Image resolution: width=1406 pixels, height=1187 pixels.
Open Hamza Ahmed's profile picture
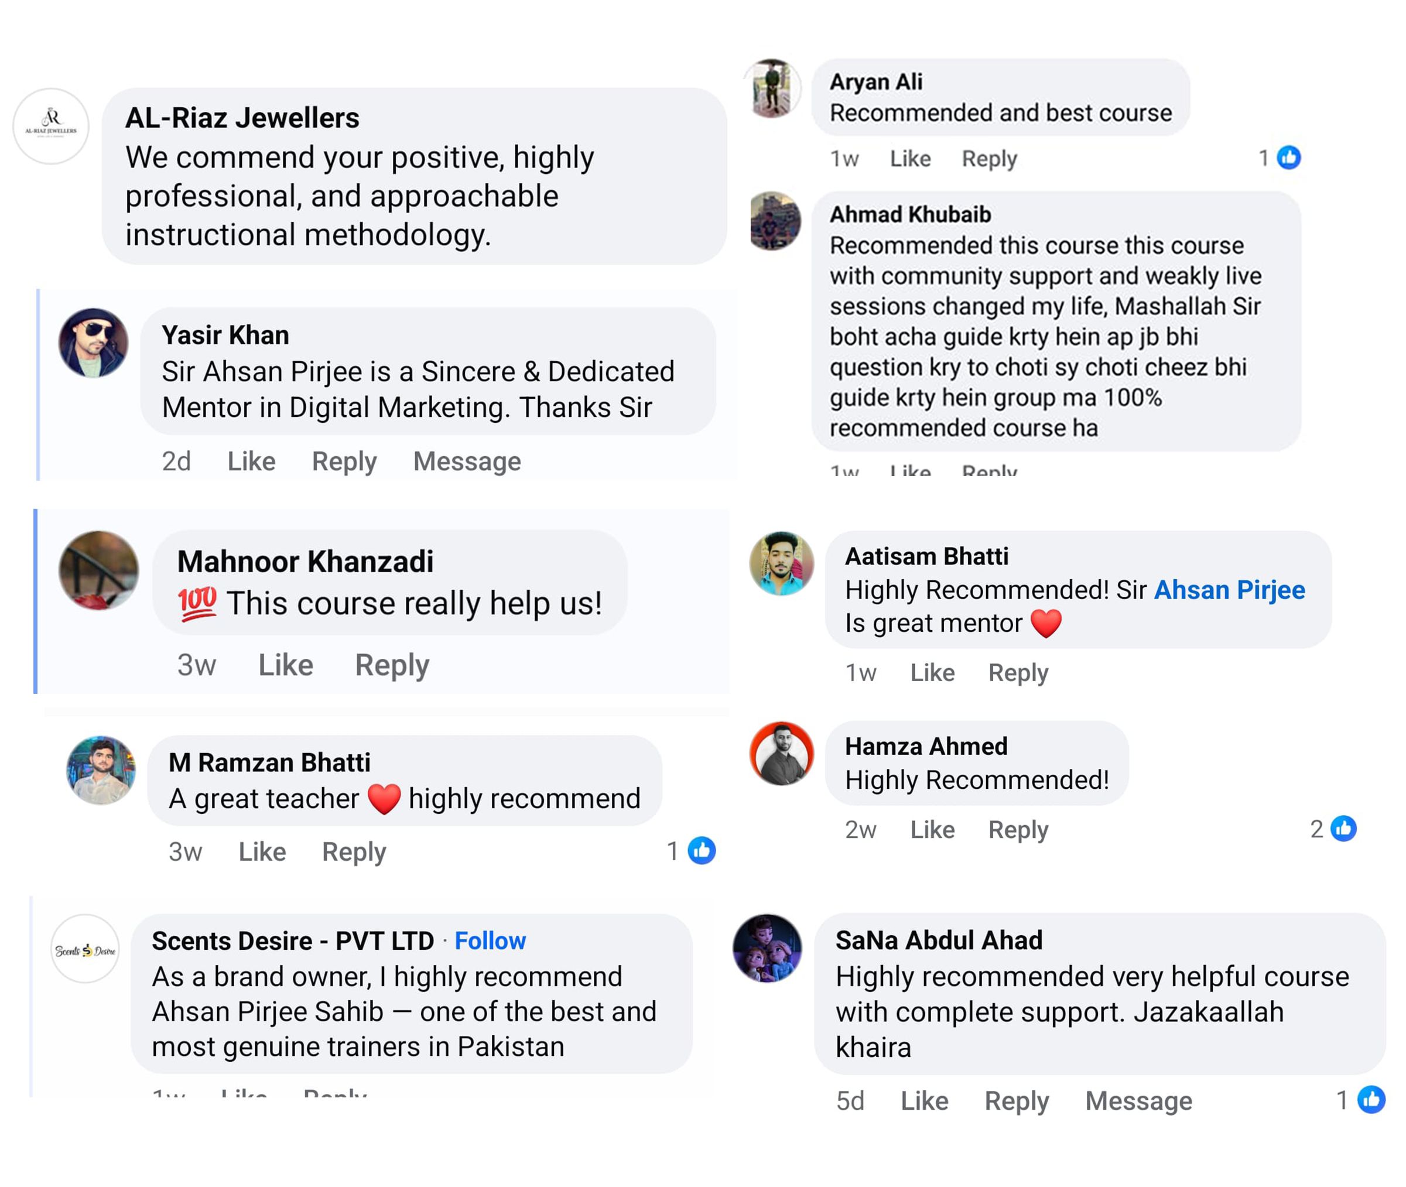tap(782, 754)
